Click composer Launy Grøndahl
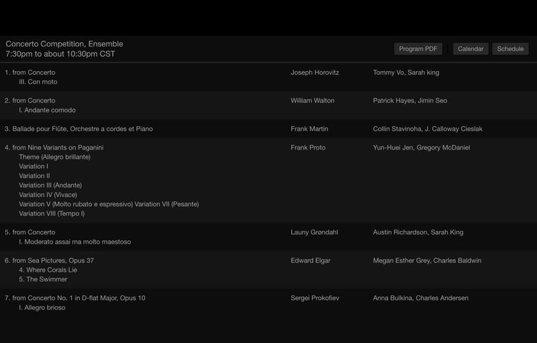 click(x=314, y=232)
